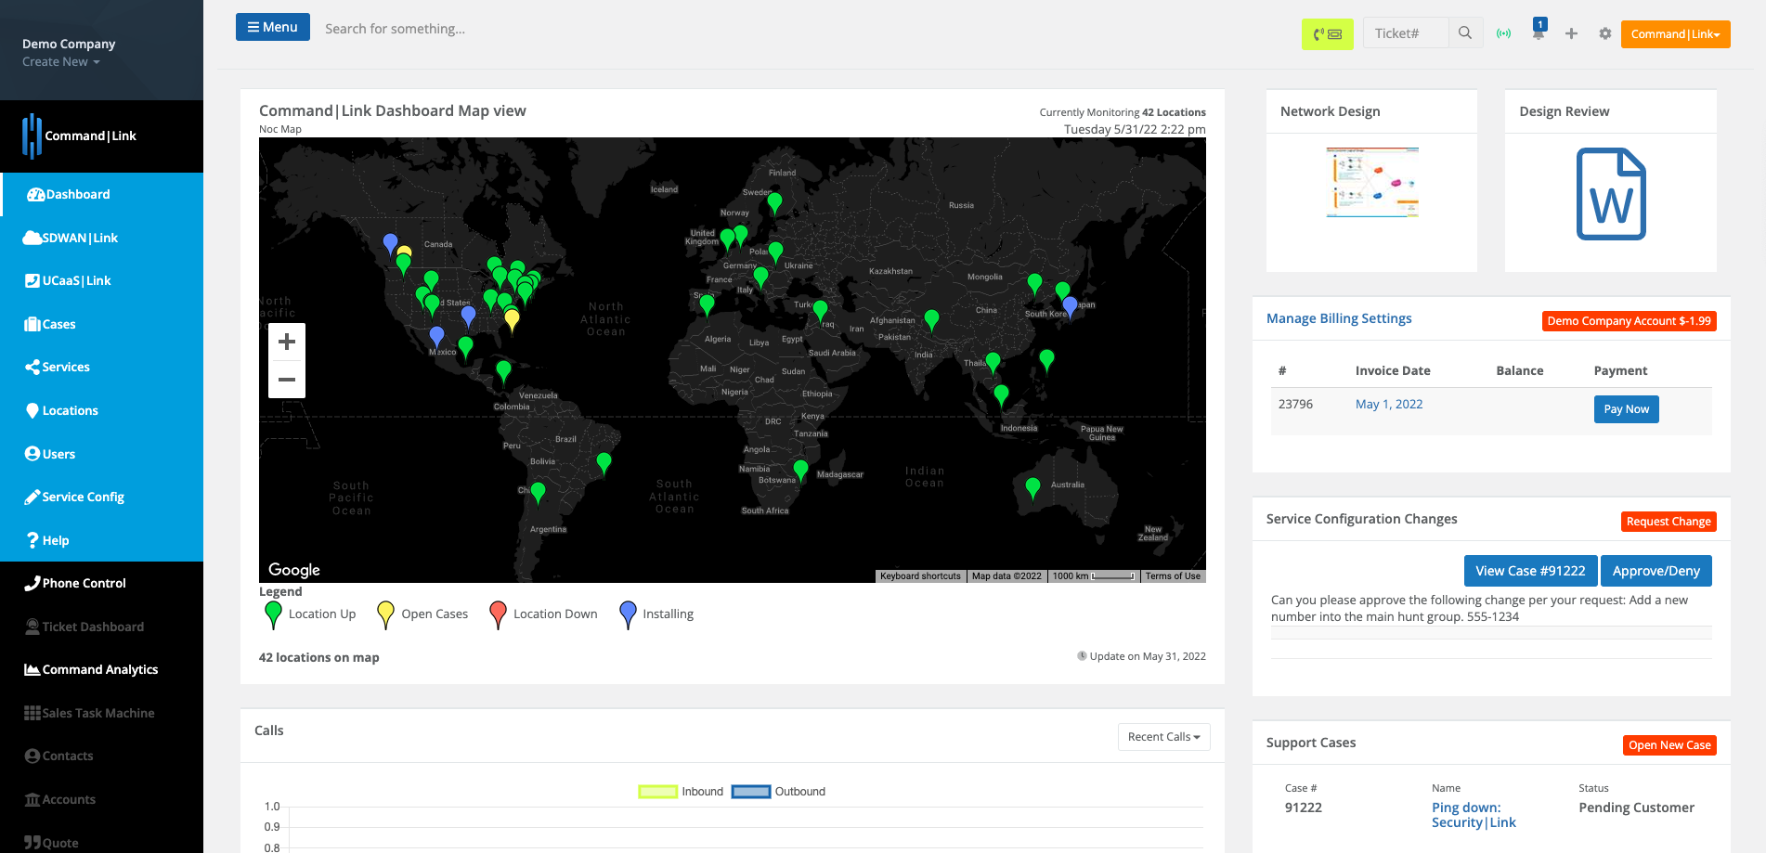Click the green pin over Sweden
The width and height of the screenshot is (1766, 853).
774,203
